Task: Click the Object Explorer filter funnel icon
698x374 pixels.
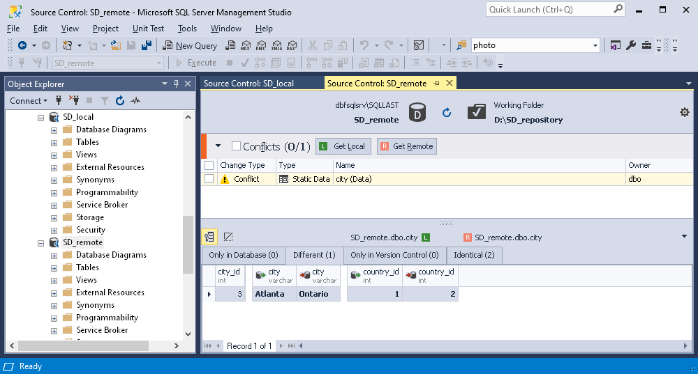Action: tap(105, 101)
